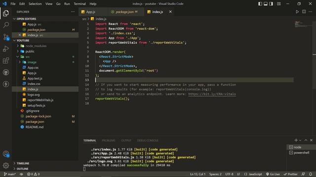Open the Selection menu

35,4
